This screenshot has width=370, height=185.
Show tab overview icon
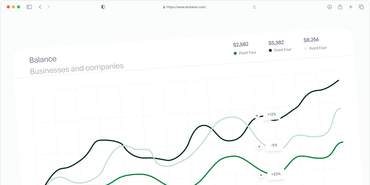pos(361,7)
